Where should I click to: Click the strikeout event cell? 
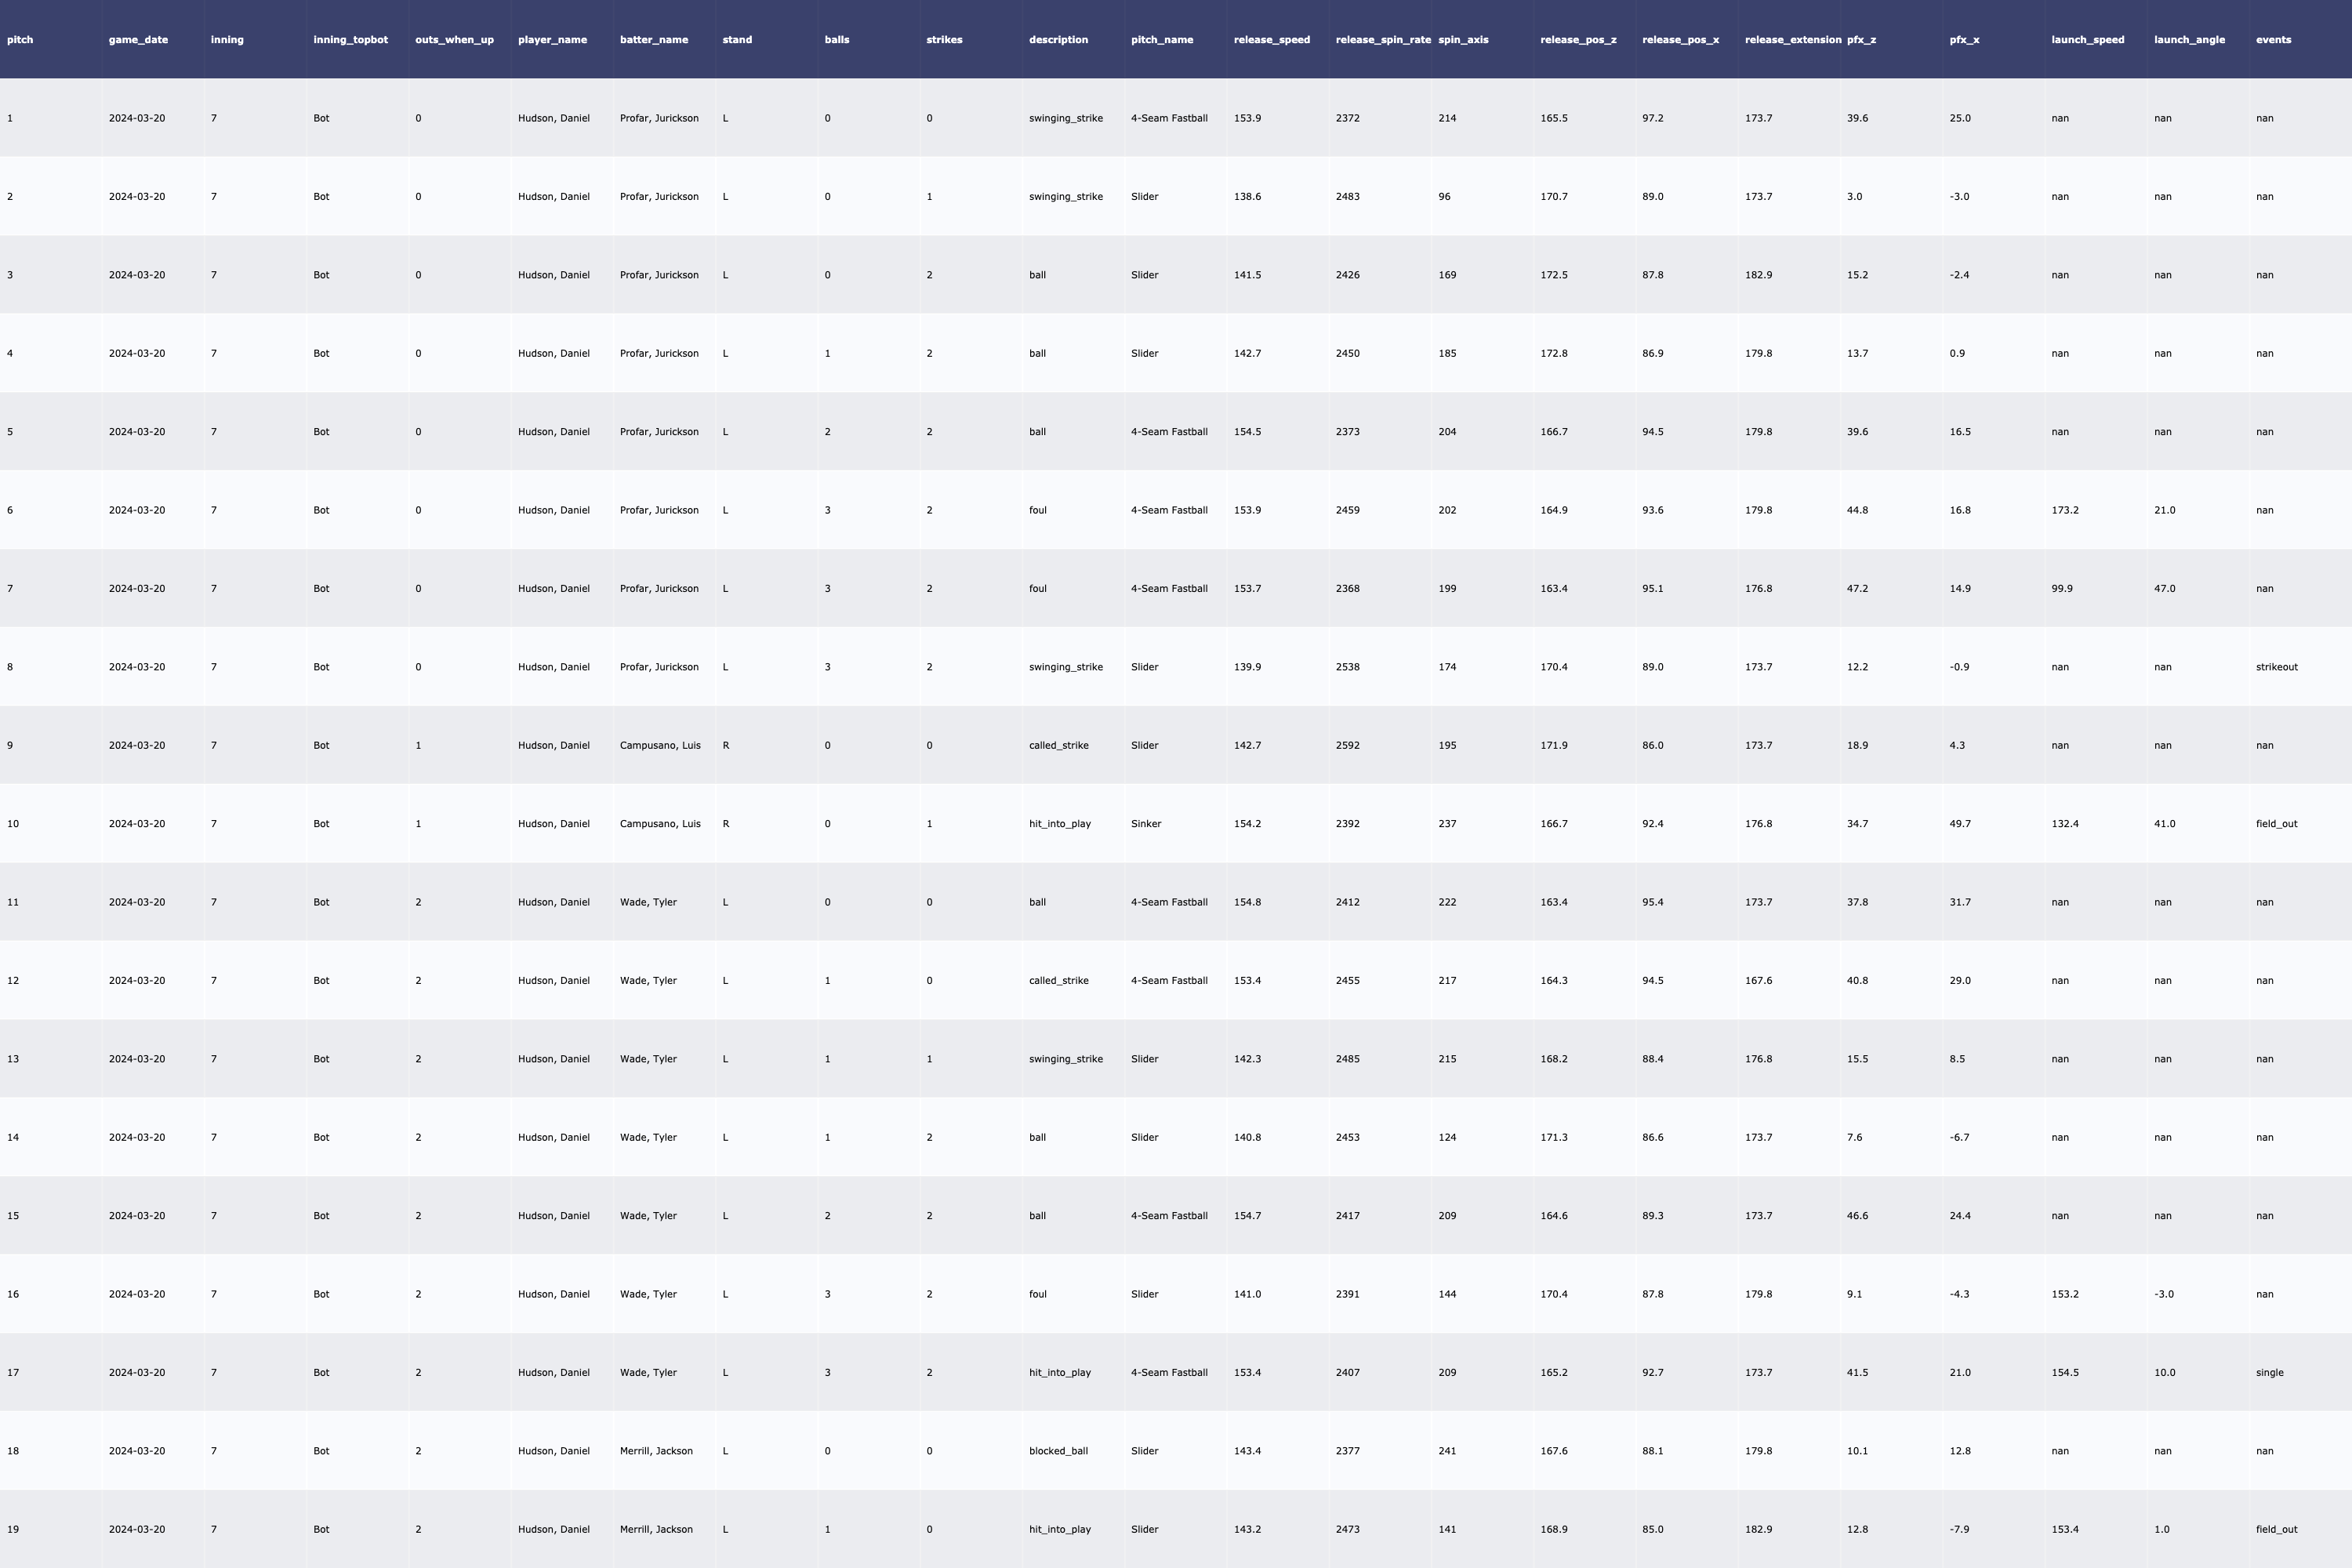click(x=2276, y=667)
